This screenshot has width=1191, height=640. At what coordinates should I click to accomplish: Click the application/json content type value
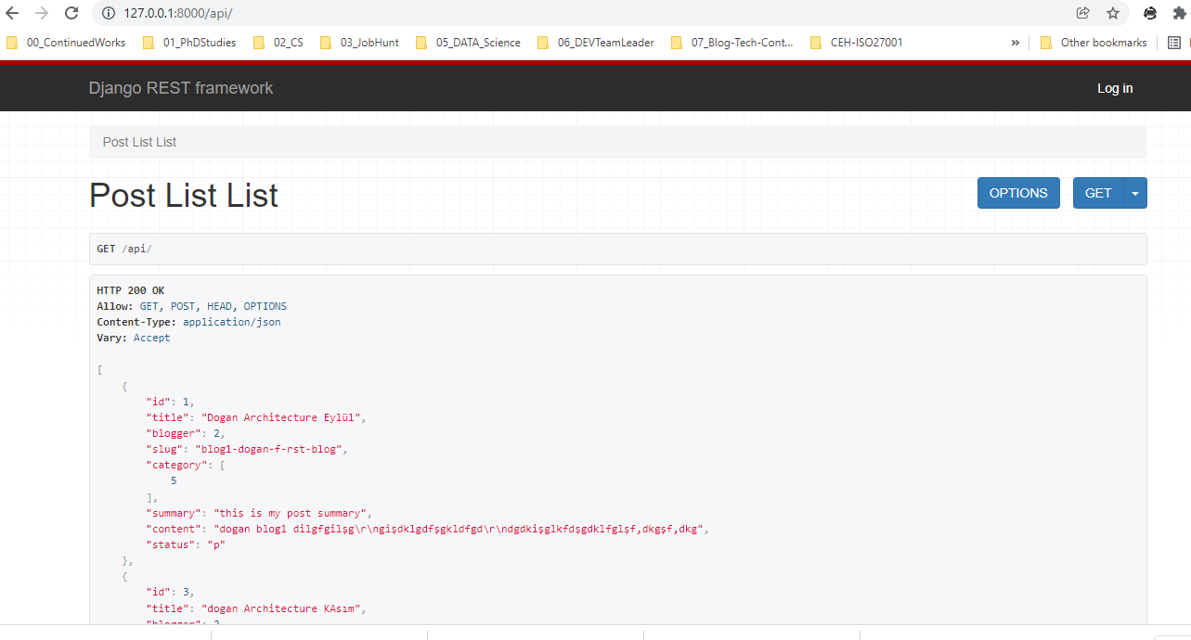232,322
